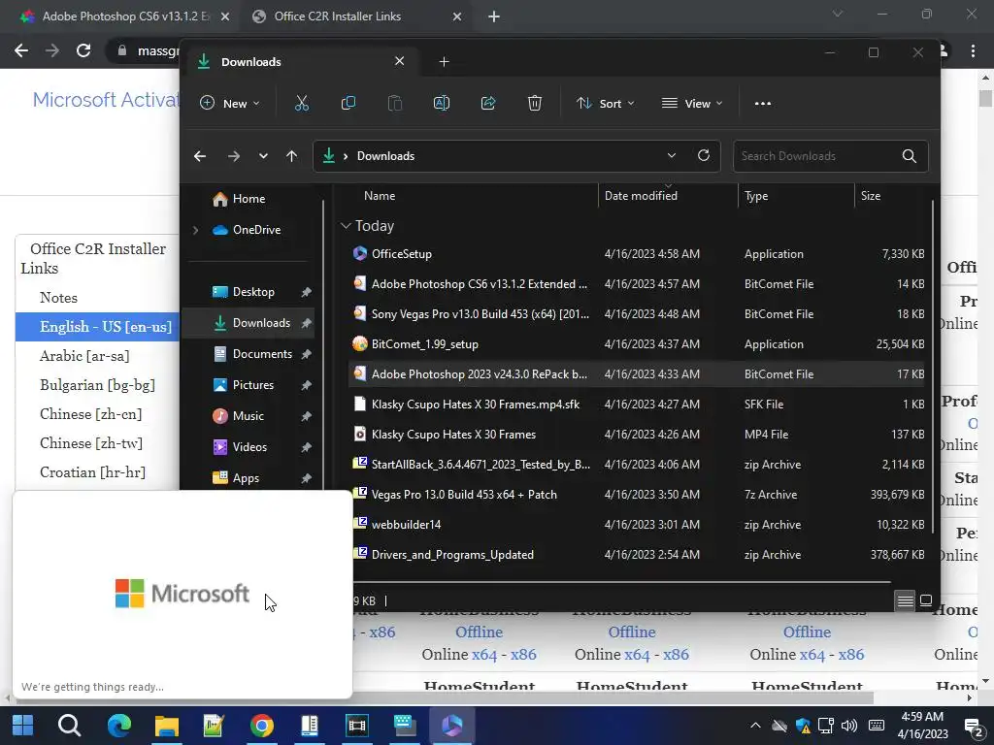
Task: Click the search magnifier in Search Downloads
Action: click(x=909, y=156)
